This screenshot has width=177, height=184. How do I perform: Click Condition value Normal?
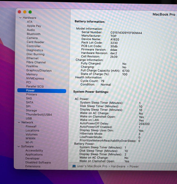tap(106, 85)
